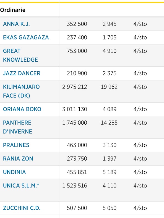Open the KILIMANJARO FACE (DK) link

coord(21,91)
